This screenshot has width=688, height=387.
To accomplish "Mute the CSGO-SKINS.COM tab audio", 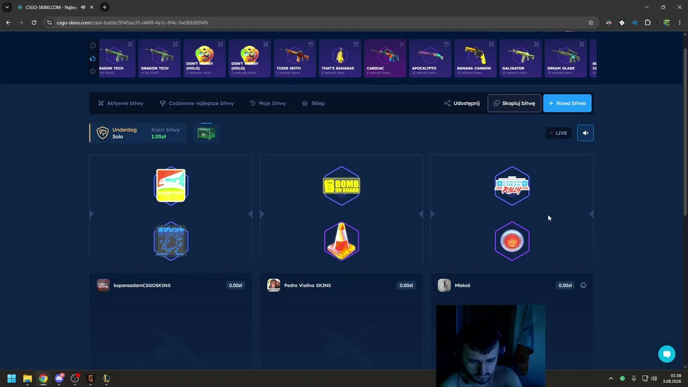I will tap(83, 7).
